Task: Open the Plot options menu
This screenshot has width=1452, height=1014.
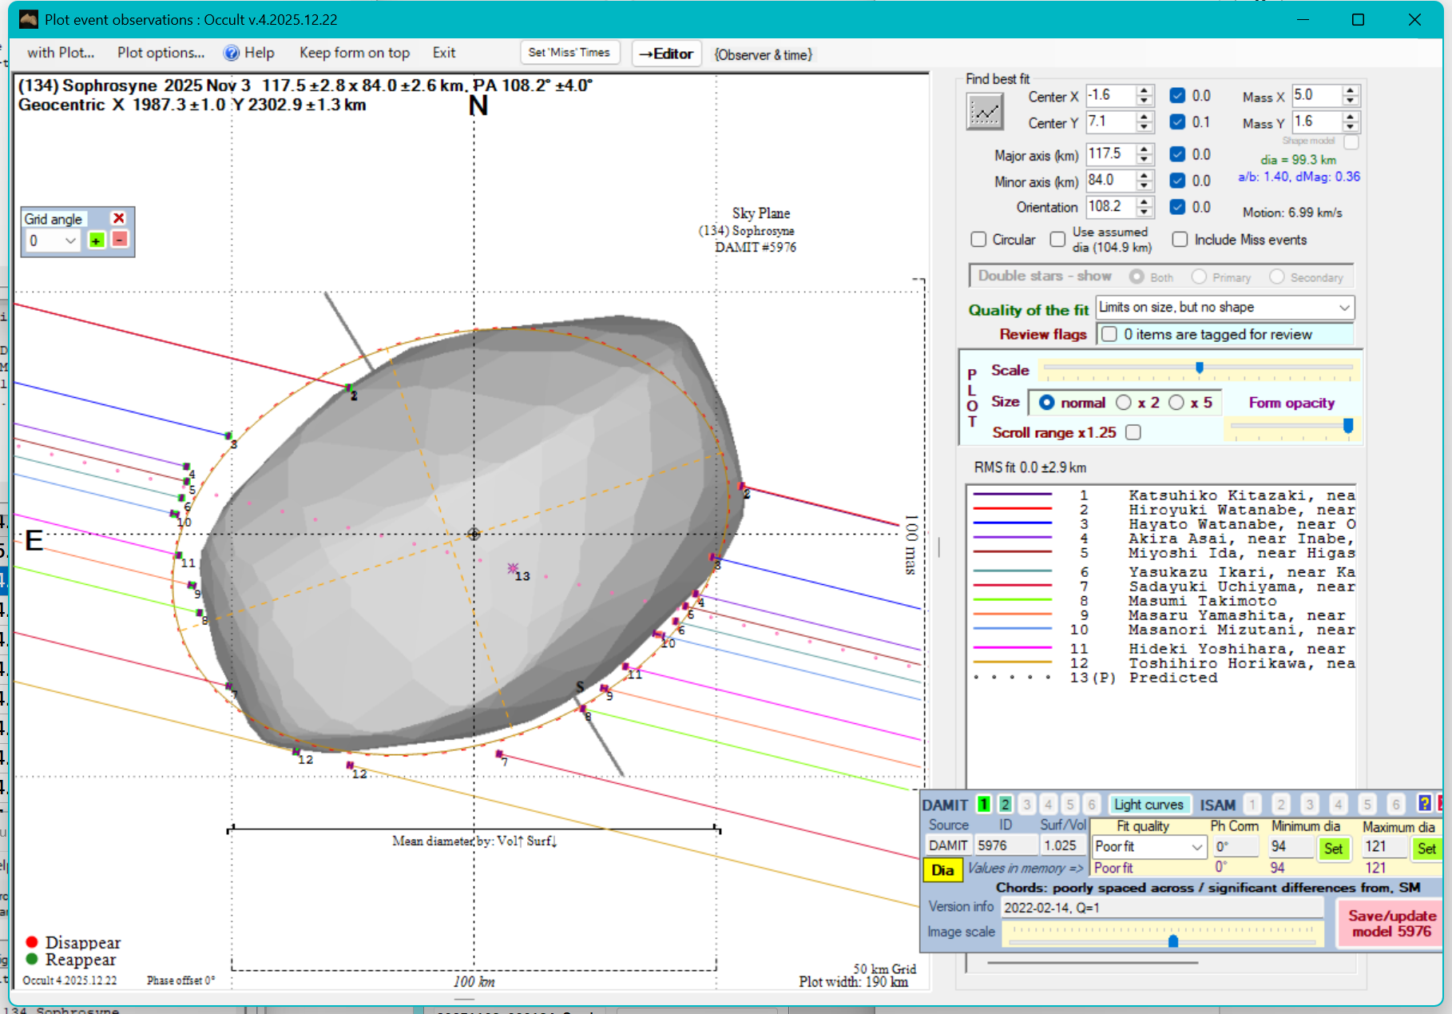Action: coord(161,53)
